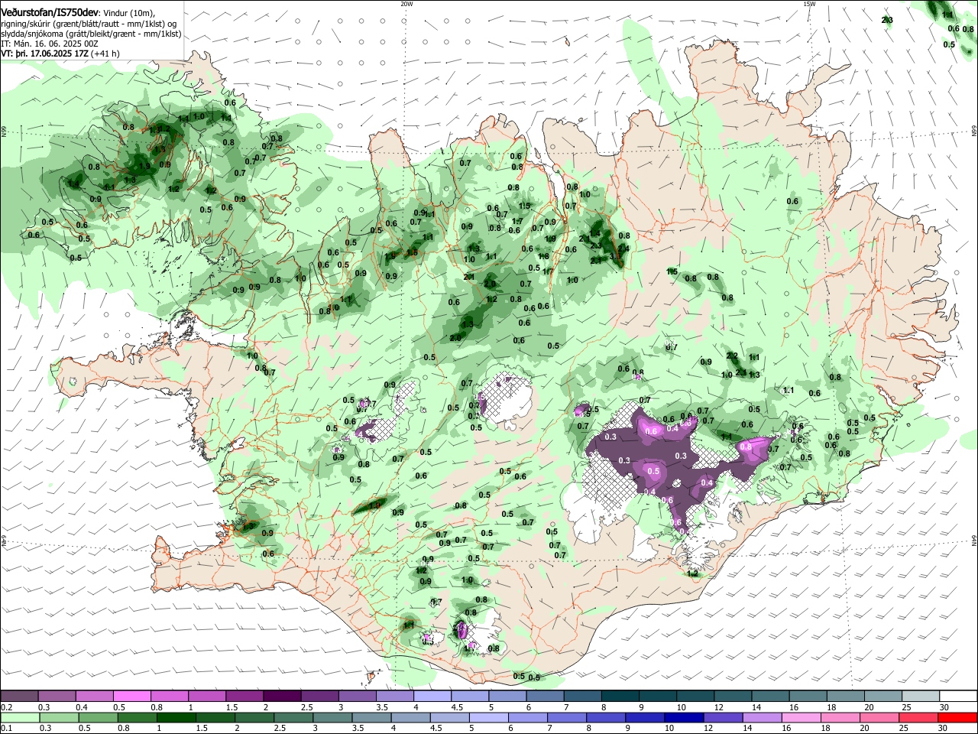
Task: Select the 0.8 swatch on the snow scale
Action: pyautogui.click(x=169, y=696)
